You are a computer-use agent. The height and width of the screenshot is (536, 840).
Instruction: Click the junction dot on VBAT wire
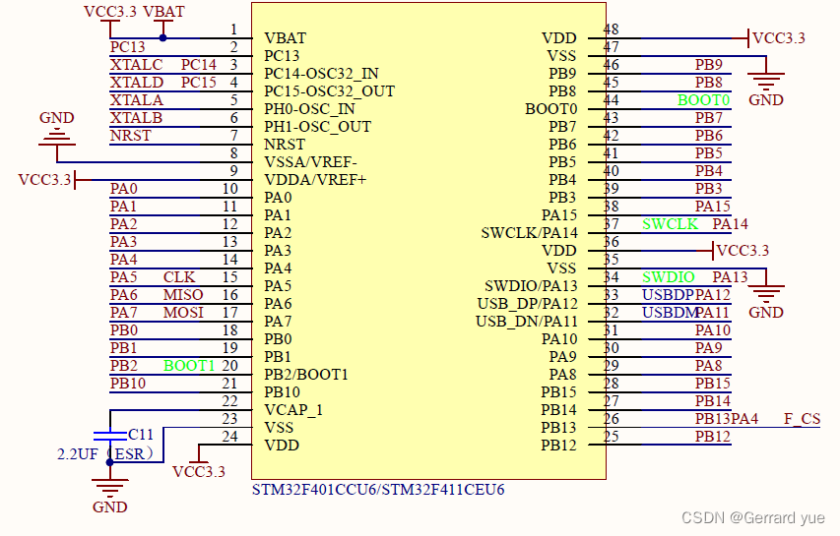[162, 38]
